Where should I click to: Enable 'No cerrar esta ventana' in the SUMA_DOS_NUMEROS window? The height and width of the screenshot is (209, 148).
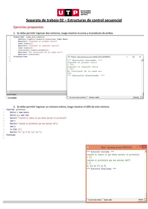click(68, 97)
